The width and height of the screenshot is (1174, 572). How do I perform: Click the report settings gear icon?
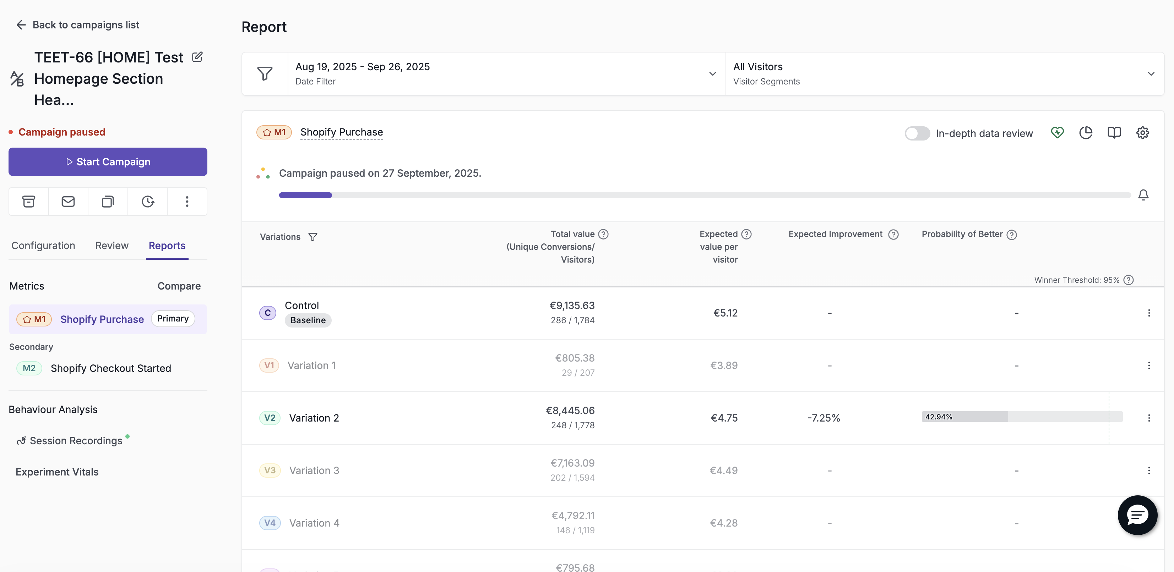[1142, 132]
